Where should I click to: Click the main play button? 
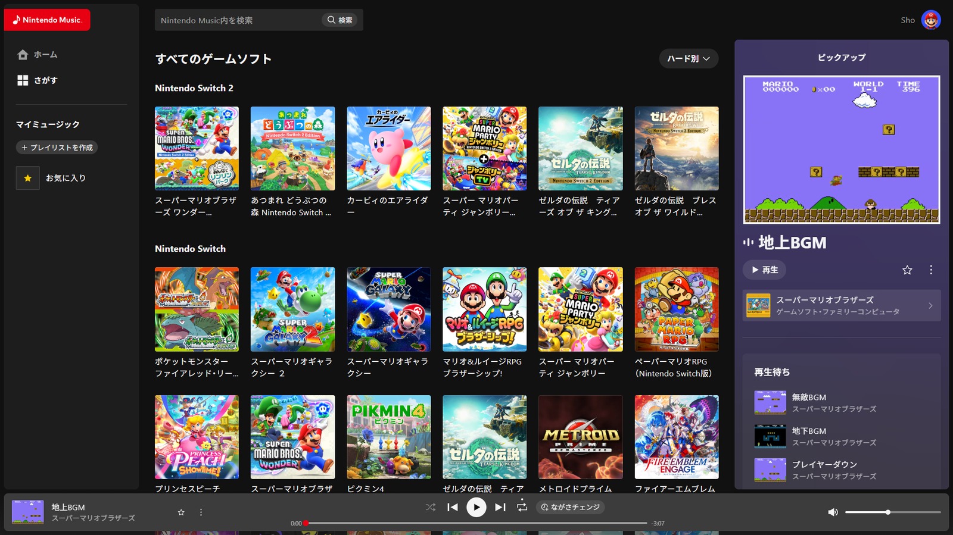[476, 507]
